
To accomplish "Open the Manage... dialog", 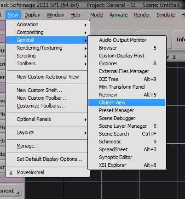I will tap(47, 146).
